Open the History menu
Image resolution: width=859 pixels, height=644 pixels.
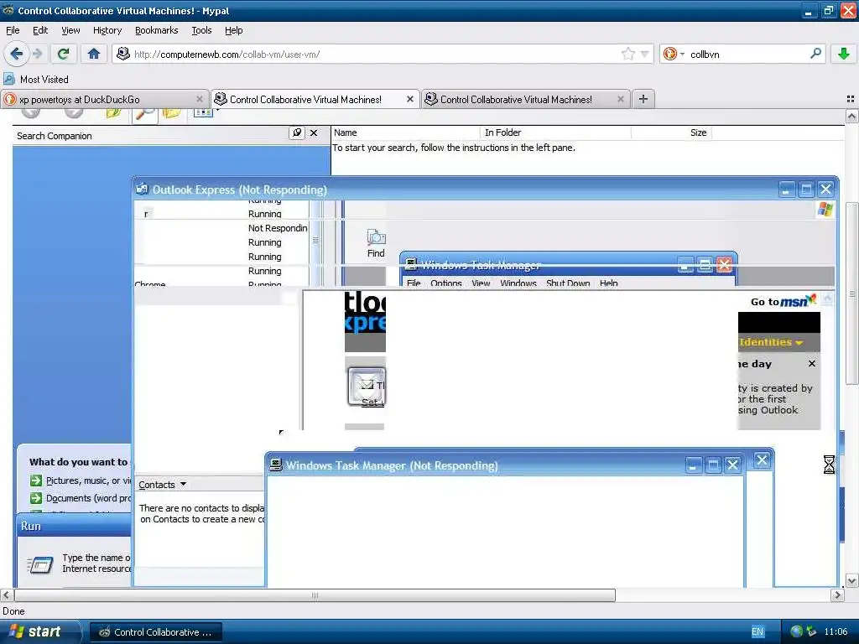(x=107, y=30)
